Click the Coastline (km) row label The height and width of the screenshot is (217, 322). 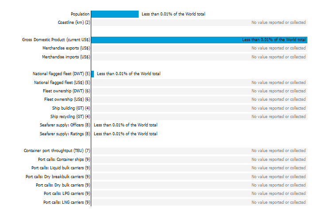74,23
